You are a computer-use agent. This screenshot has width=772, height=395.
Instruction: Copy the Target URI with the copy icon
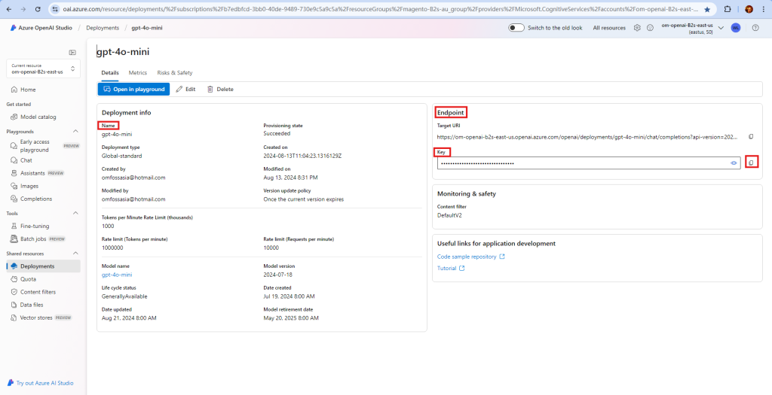click(751, 137)
